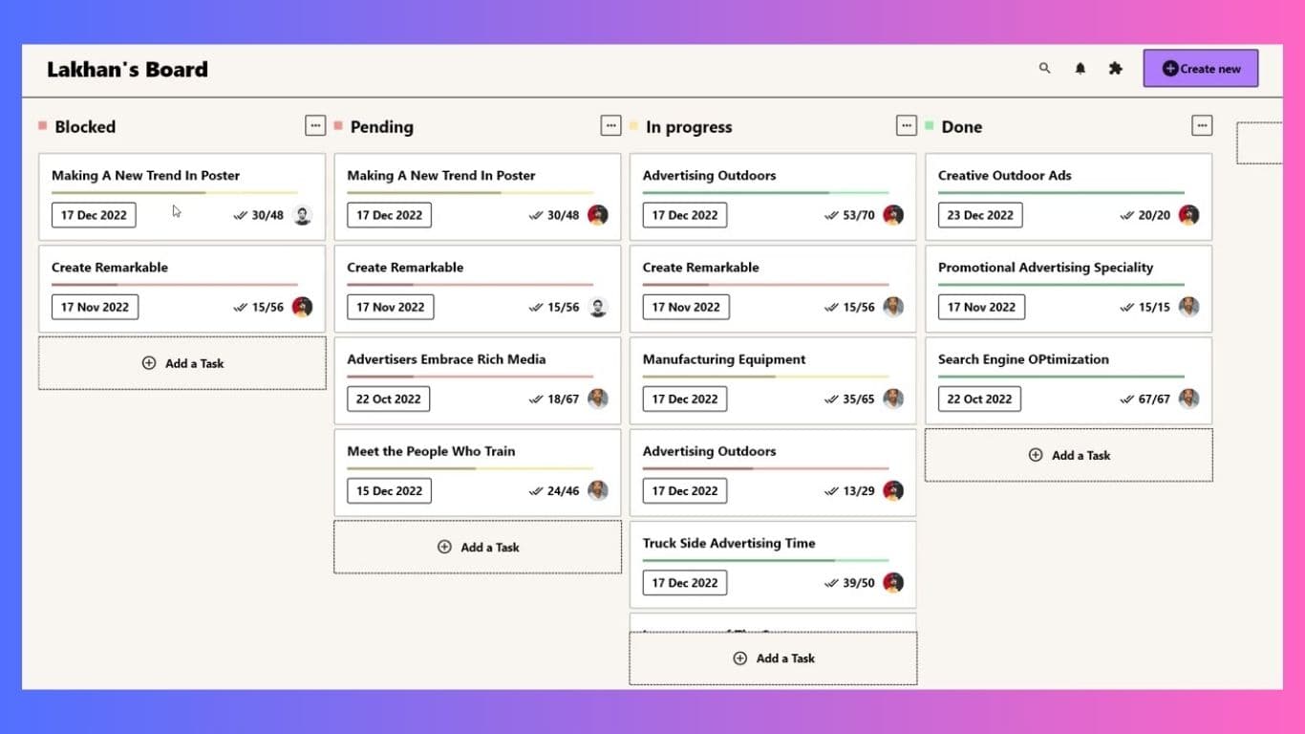Select the In progress column header
This screenshot has height=734, width=1305.
(690, 126)
